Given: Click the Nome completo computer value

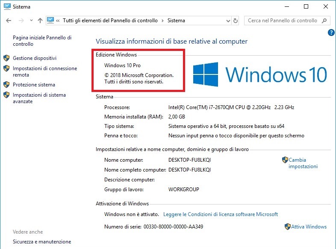Looking at the screenshot, I should click(x=189, y=170).
